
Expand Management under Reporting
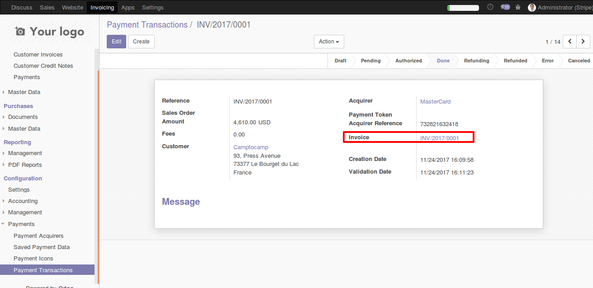(x=25, y=153)
